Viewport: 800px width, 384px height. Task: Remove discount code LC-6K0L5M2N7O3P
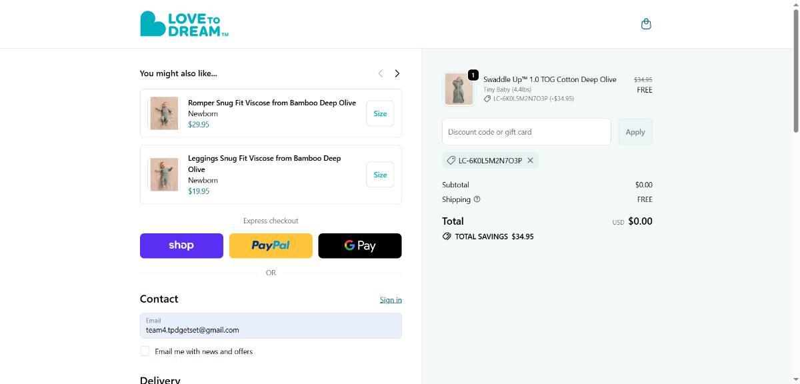(x=530, y=161)
